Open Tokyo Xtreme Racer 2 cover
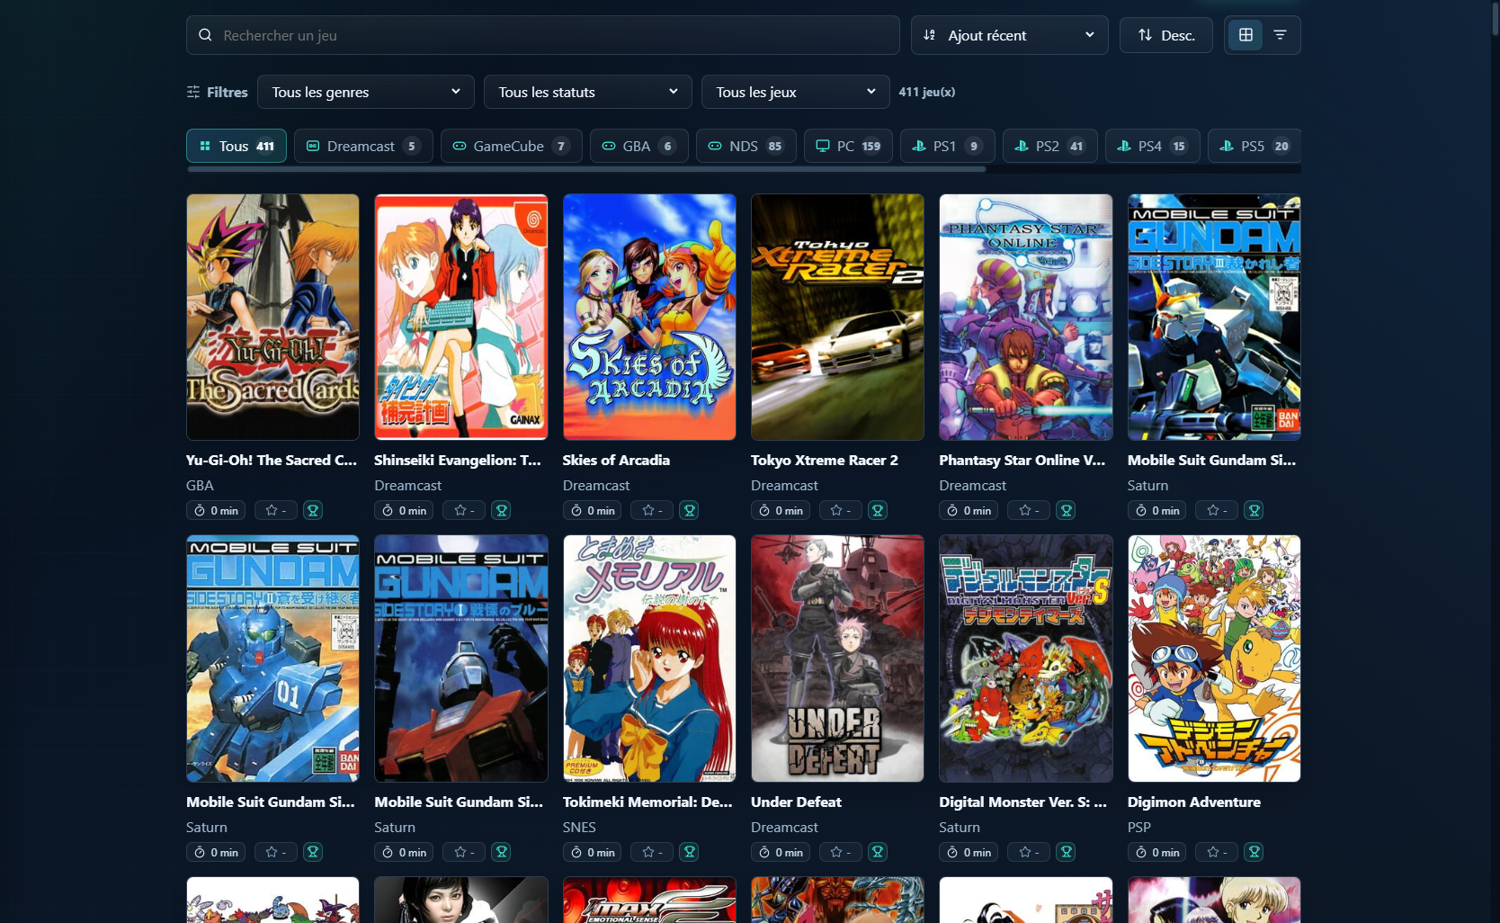This screenshot has width=1500, height=923. tap(837, 318)
